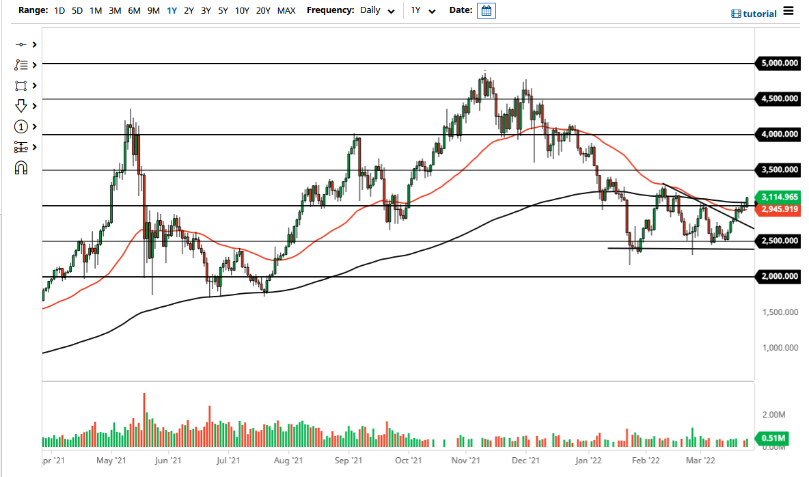809x477 pixels.
Task: Open the measurement tool
Action: pos(21,147)
